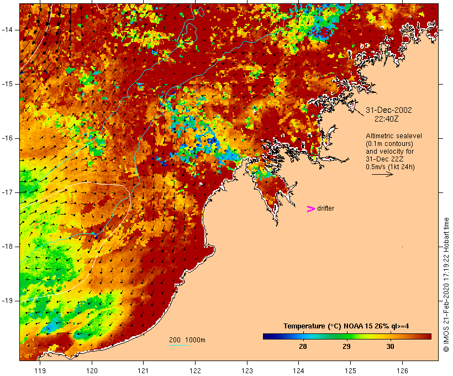
Task: Click the time text '22:40Z'
Action: point(386,119)
